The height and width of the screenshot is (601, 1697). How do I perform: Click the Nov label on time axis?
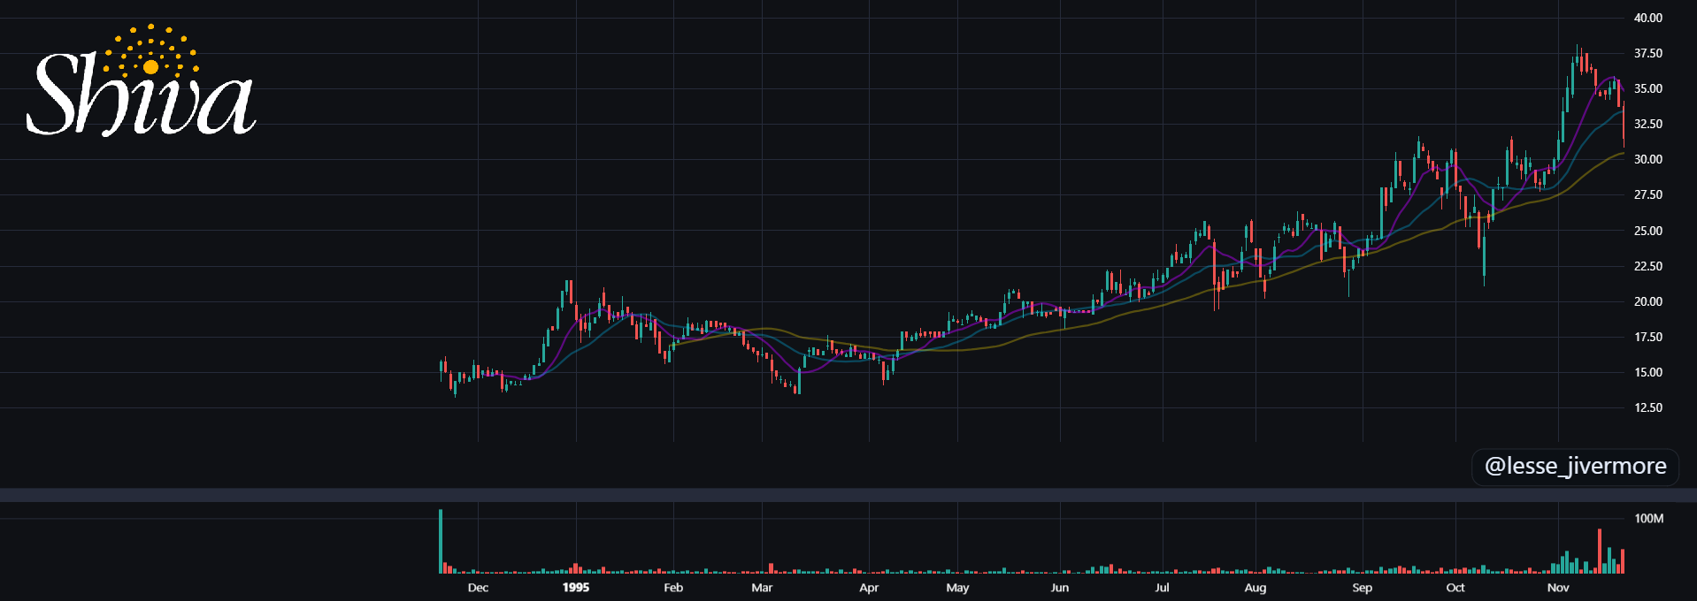[x=1558, y=587]
